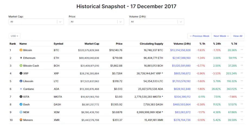Viewport: 248px width, 125px height.
Task: Click the Monero logo icon
Action: (21, 120)
